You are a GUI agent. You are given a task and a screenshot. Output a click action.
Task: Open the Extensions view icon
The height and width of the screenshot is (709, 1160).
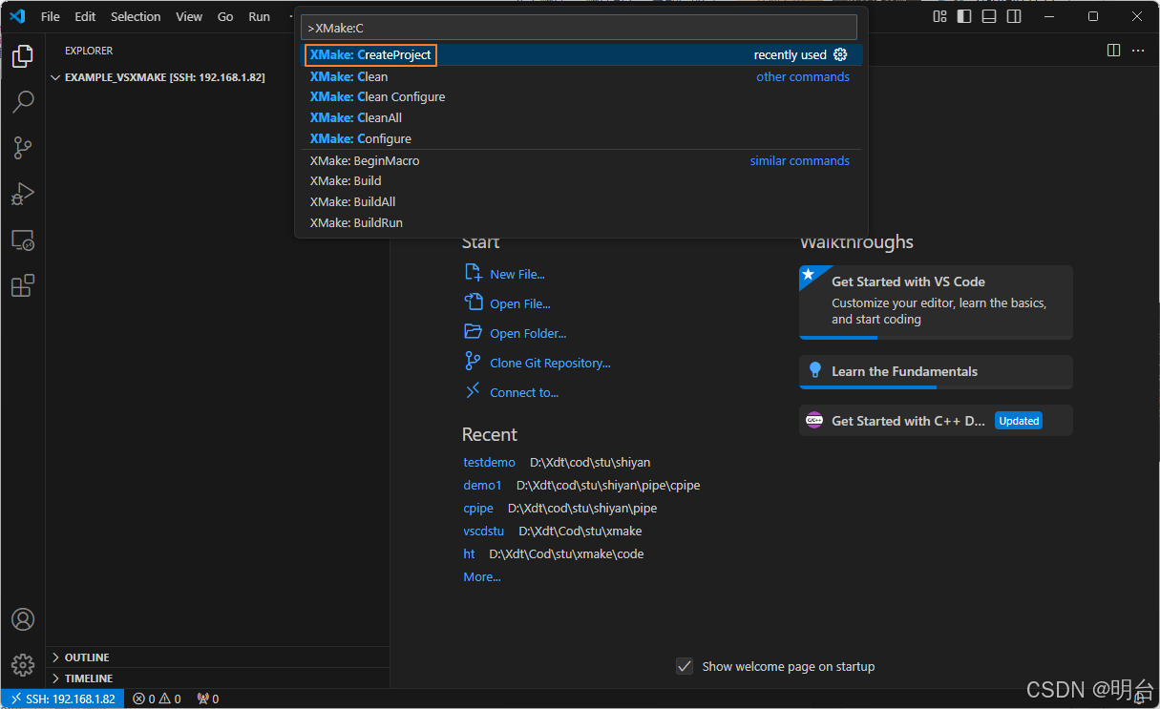pyautogui.click(x=23, y=285)
